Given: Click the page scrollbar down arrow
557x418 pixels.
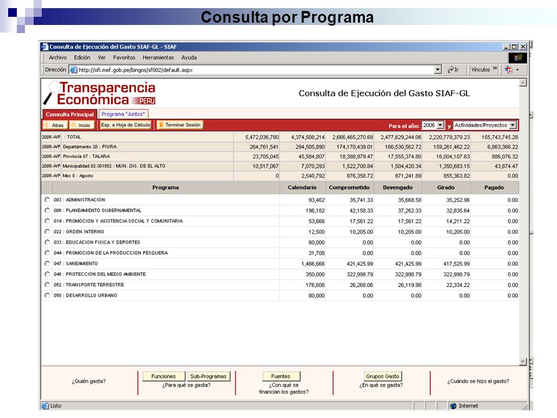Looking at the screenshot, I should pos(523,362).
